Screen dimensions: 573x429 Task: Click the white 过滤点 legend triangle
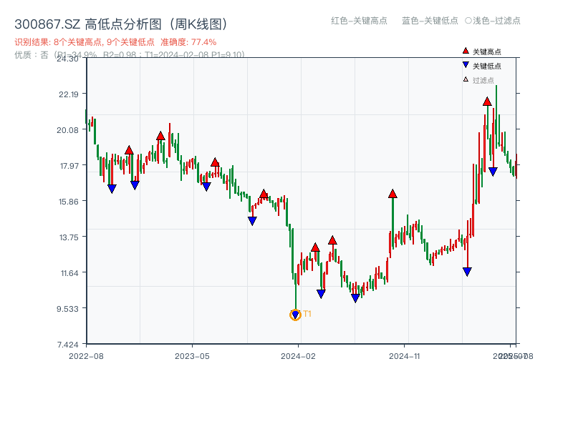(x=466, y=79)
